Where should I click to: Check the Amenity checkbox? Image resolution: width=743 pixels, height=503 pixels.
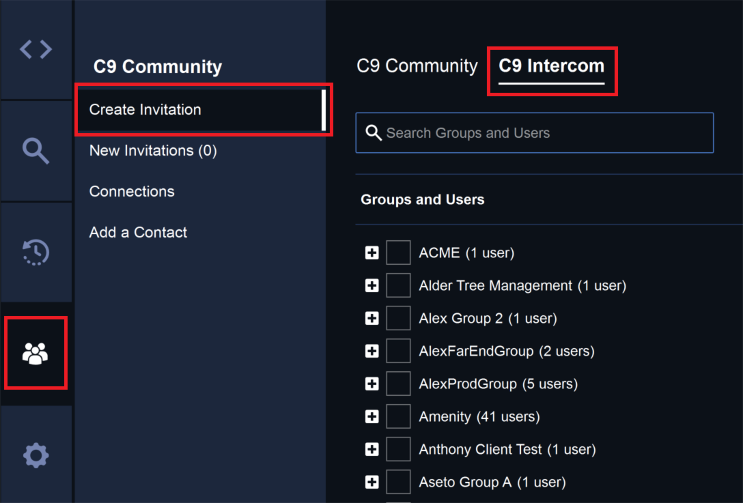[x=398, y=416]
